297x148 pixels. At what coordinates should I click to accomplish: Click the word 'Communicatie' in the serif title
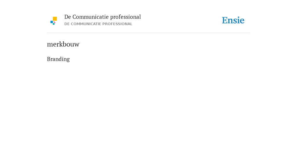90,17
